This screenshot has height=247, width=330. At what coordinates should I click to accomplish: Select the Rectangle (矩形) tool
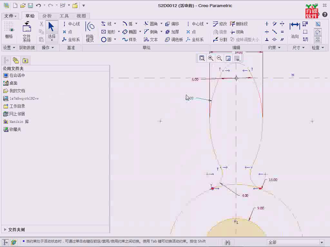tap(108, 32)
